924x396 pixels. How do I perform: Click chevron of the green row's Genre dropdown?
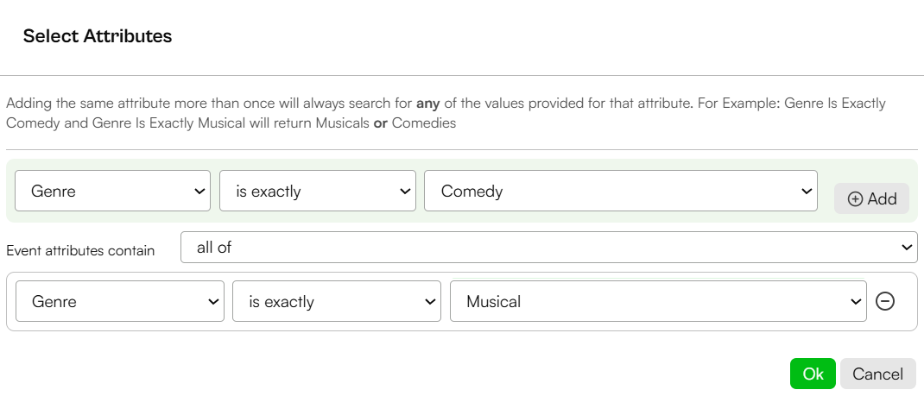[x=199, y=192]
